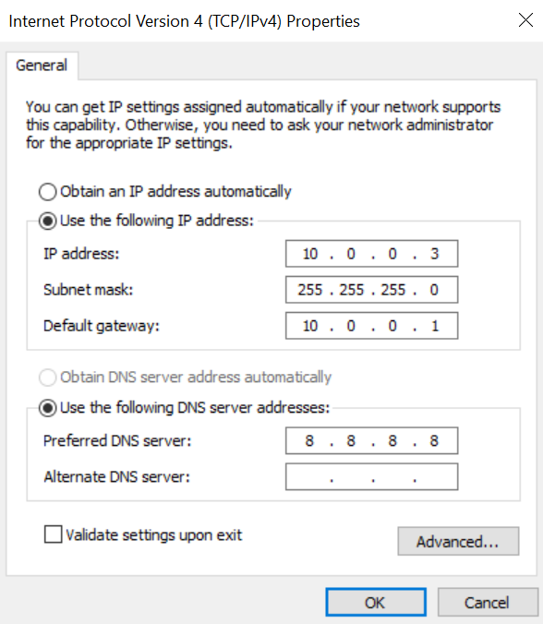
Task: Click the Preferred DNS server last octet
Action: point(434,440)
